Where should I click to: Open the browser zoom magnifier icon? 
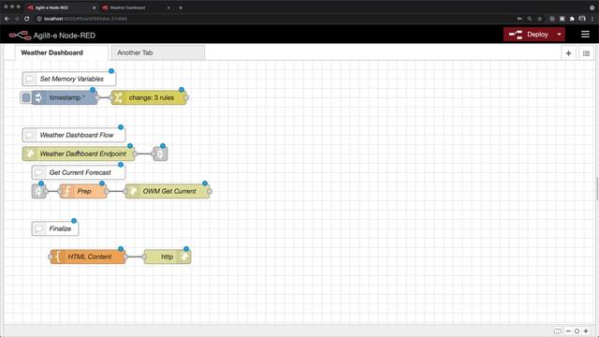click(530, 19)
